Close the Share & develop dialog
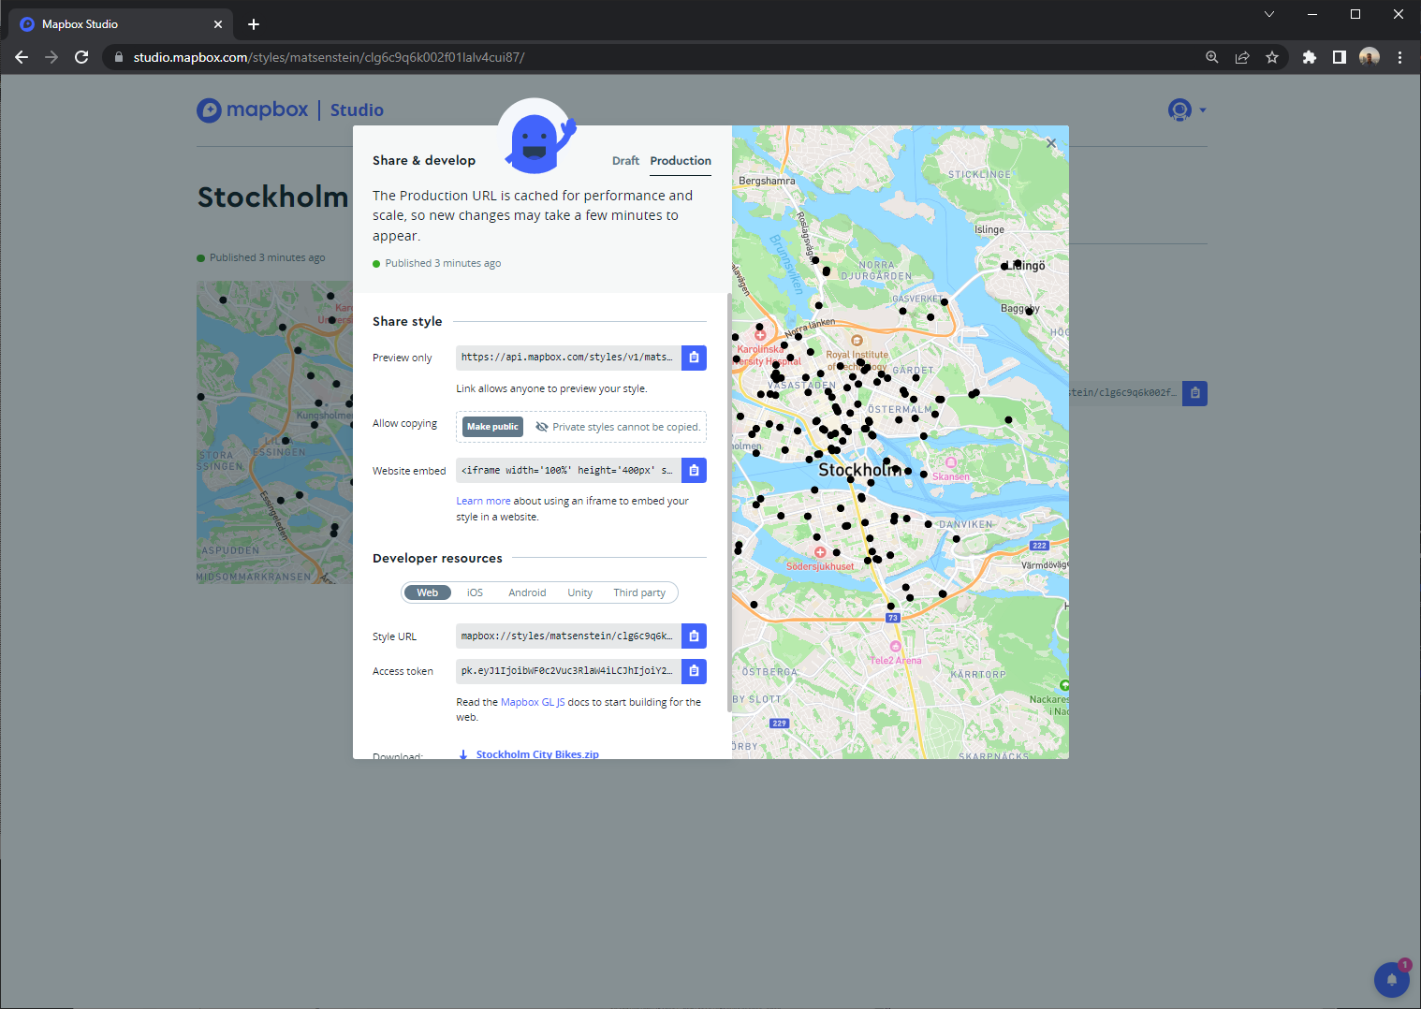The image size is (1421, 1009). [x=1051, y=143]
